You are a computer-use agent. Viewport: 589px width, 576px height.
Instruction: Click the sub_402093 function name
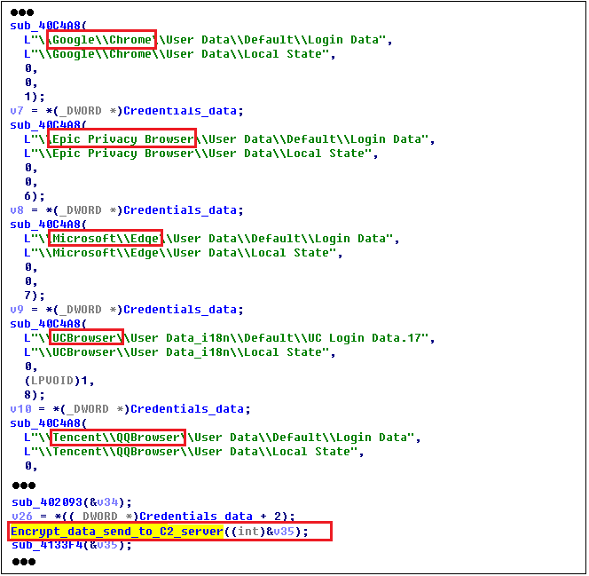point(47,502)
